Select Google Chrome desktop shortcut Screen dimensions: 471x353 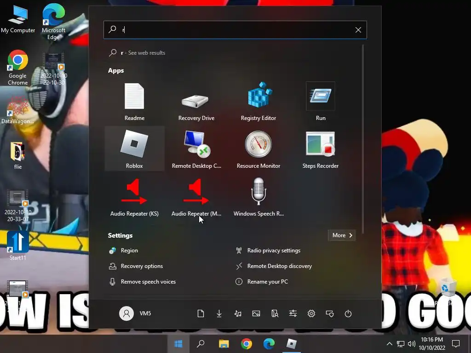click(x=18, y=68)
